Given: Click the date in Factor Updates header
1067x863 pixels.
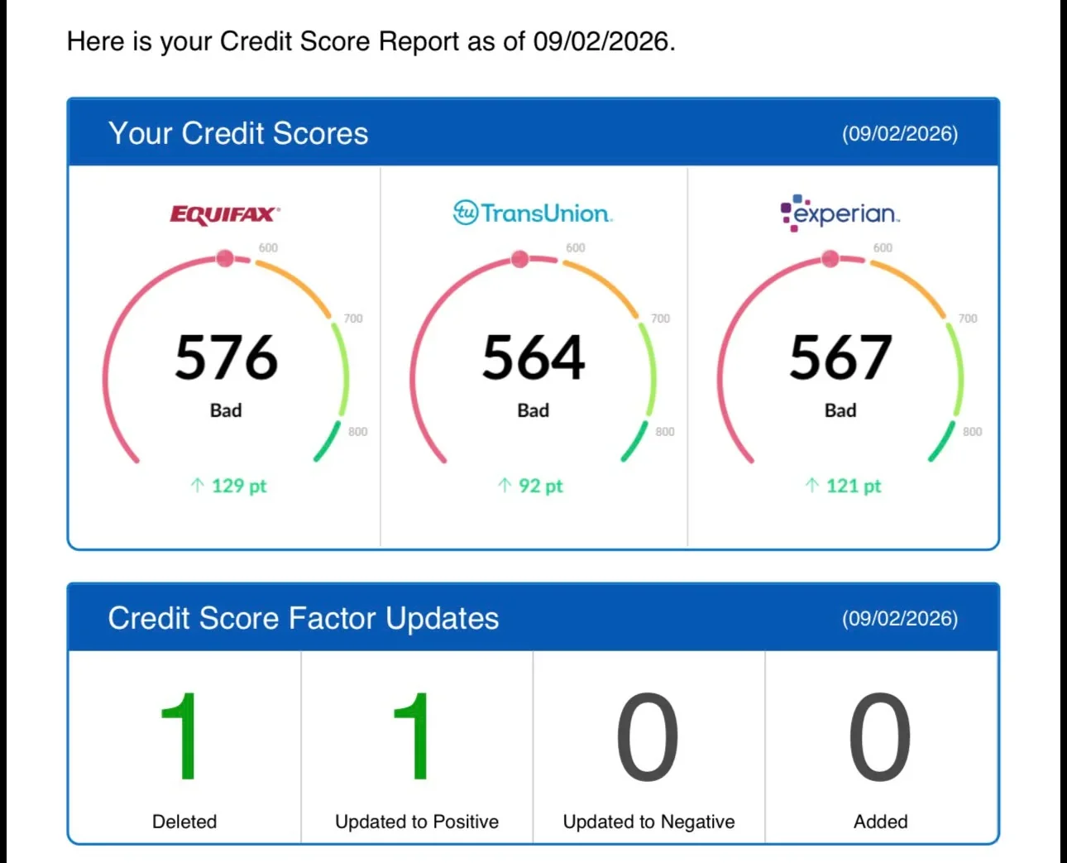Looking at the screenshot, I should click(900, 618).
